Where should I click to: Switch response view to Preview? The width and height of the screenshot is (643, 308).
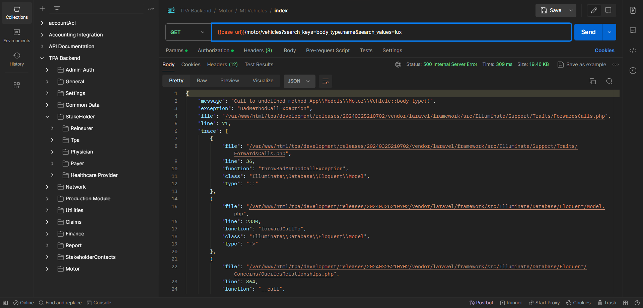point(229,81)
